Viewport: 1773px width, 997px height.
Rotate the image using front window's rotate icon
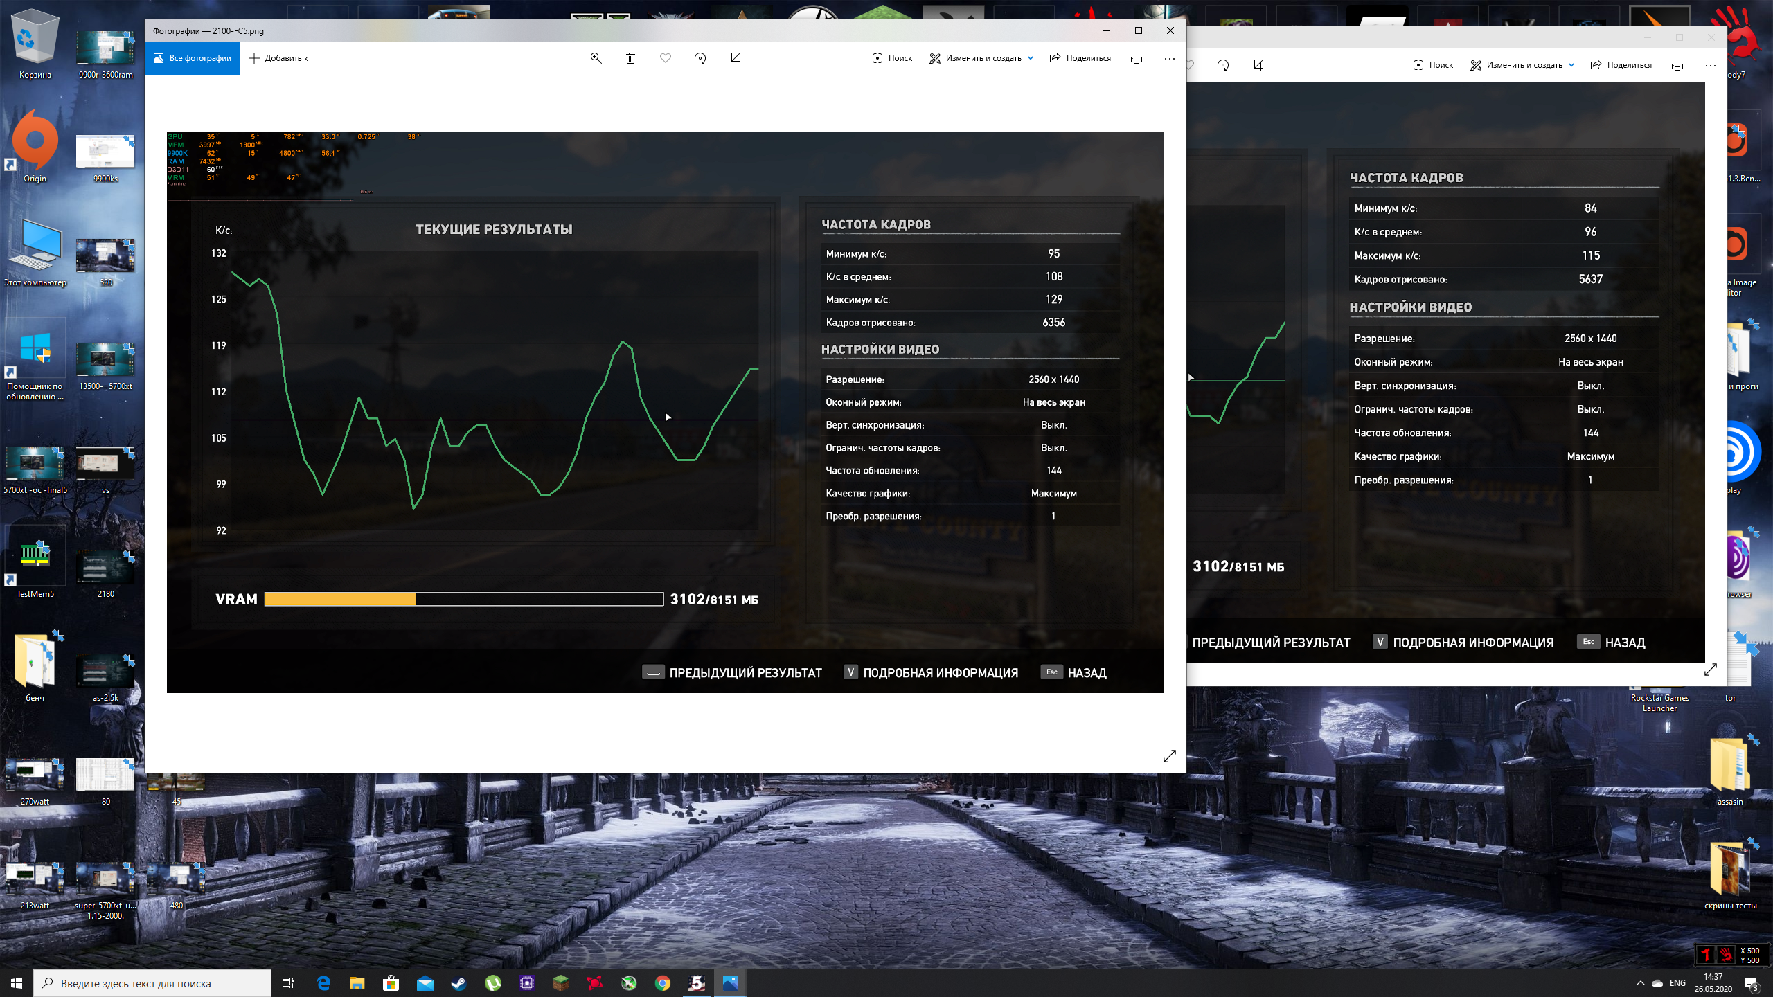coord(700,58)
